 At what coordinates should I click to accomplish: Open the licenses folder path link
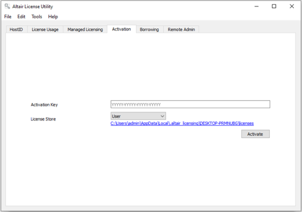pos(182,124)
